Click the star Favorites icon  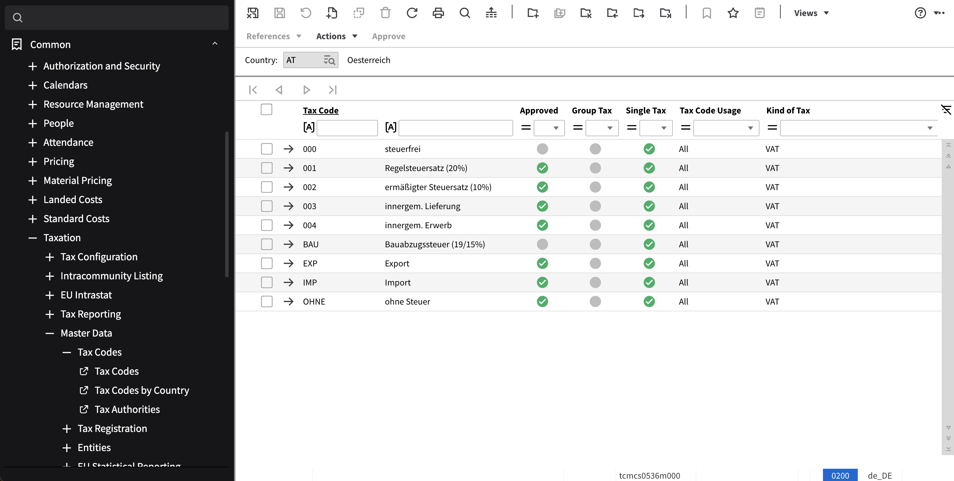[x=733, y=13]
